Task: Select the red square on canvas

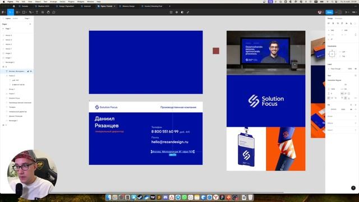Action: (216, 51)
